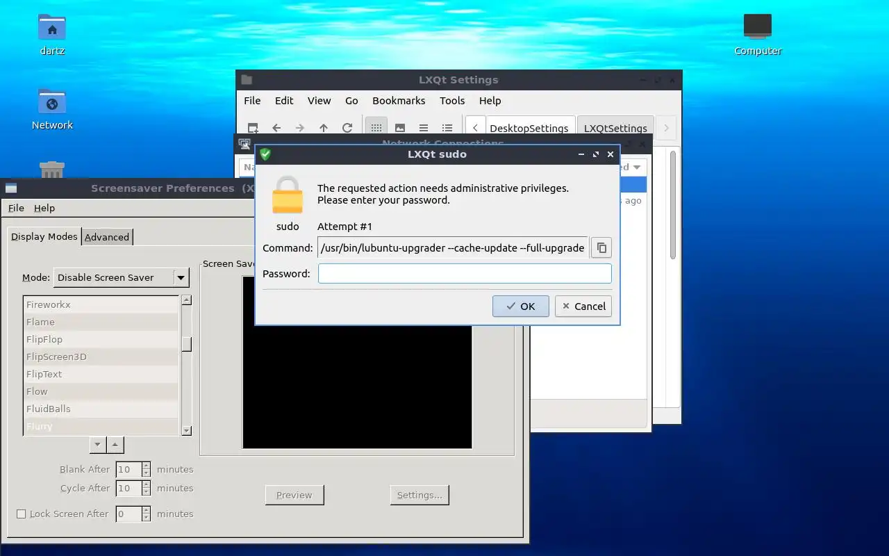Select the LXQtSettings path button
The image size is (889, 556).
point(615,128)
